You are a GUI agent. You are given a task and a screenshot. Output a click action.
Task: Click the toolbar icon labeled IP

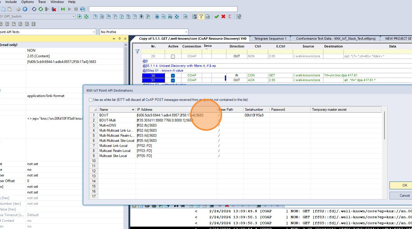coord(148,17)
